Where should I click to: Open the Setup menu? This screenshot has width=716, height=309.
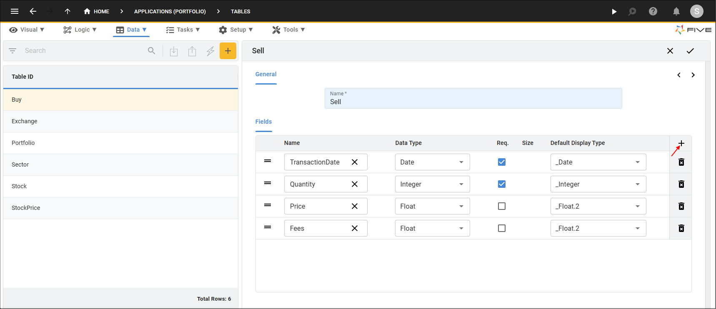point(236,30)
